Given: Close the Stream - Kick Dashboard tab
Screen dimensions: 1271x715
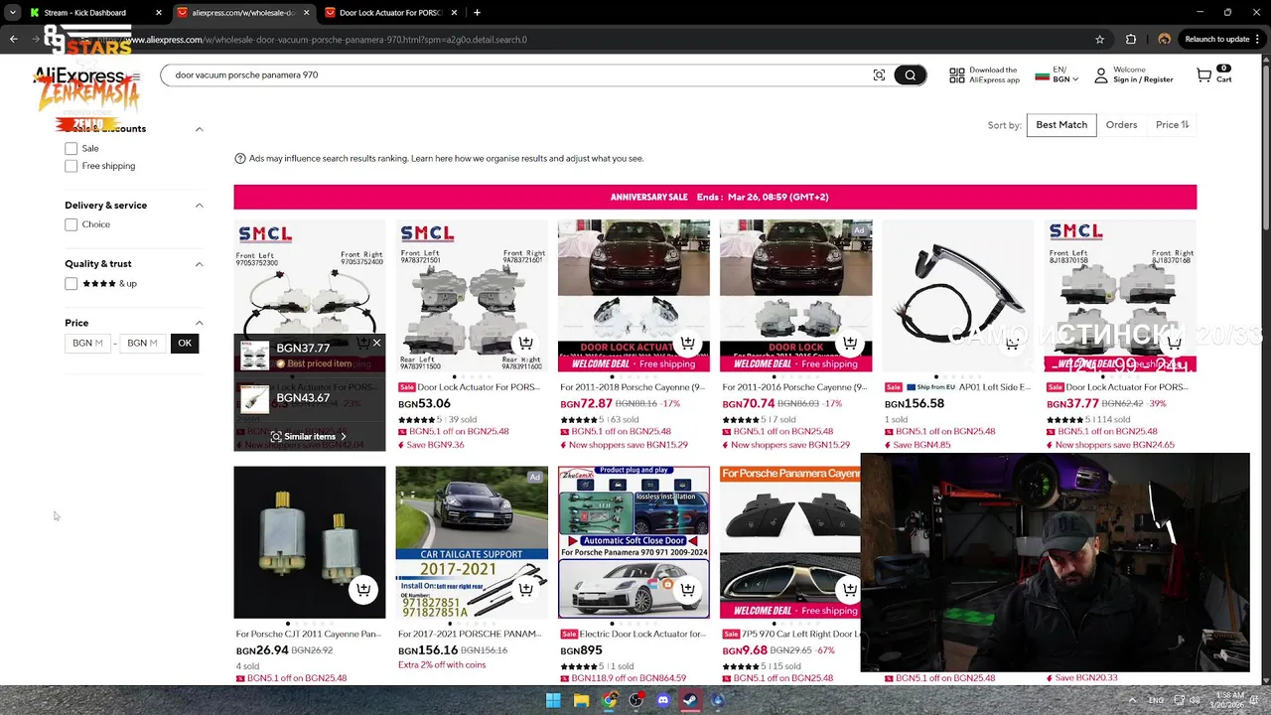Looking at the screenshot, I should [x=159, y=13].
